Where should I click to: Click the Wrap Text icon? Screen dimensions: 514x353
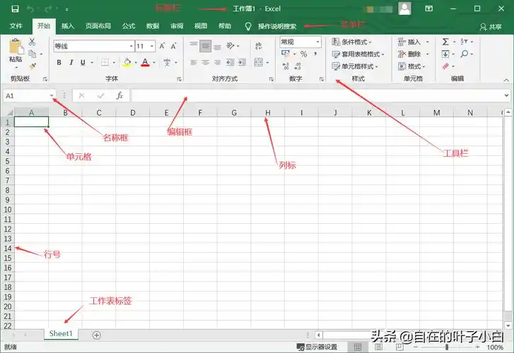[259, 46]
